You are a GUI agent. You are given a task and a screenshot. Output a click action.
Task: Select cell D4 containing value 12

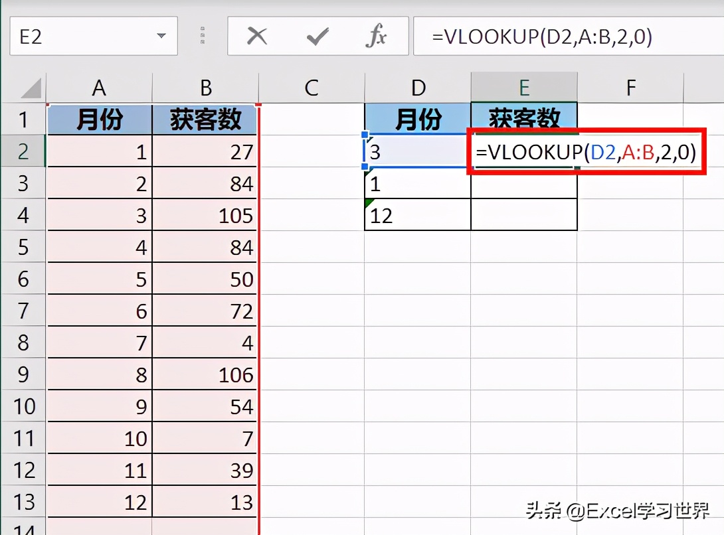(417, 214)
